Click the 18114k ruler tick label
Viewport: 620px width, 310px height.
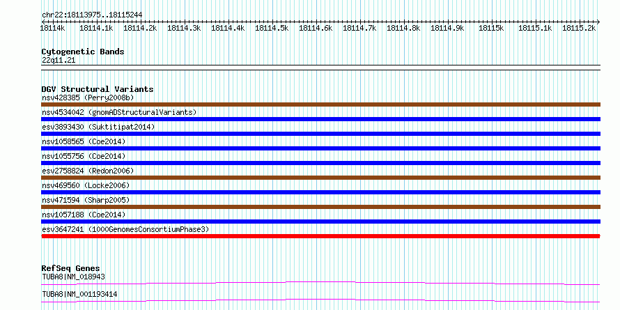[x=52, y=28]
